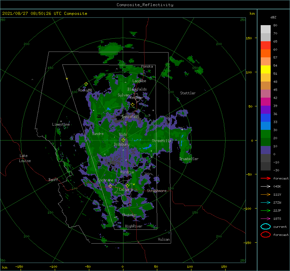Click the Calgary city label
This screenshot has height=271, width=290.
tap(126, 189)
